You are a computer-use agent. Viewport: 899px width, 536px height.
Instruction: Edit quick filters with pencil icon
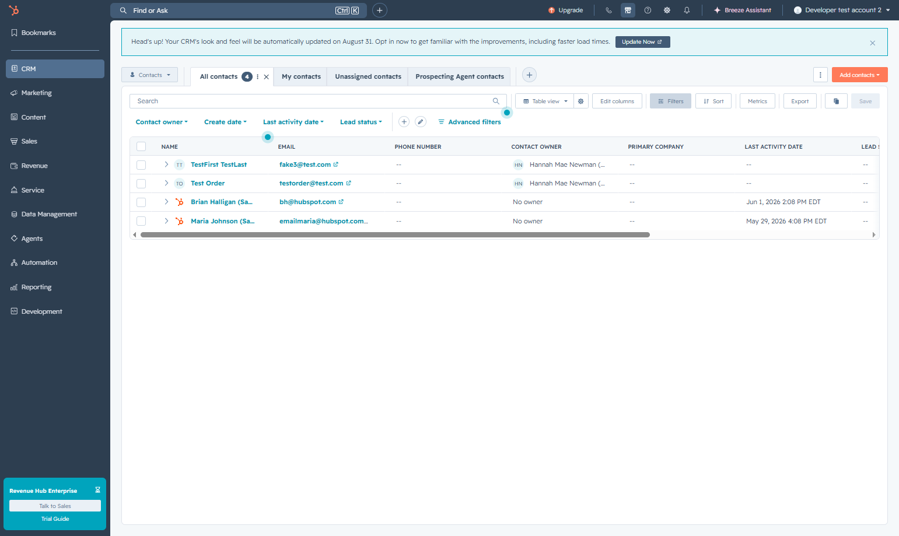click(x=420, y=122)
